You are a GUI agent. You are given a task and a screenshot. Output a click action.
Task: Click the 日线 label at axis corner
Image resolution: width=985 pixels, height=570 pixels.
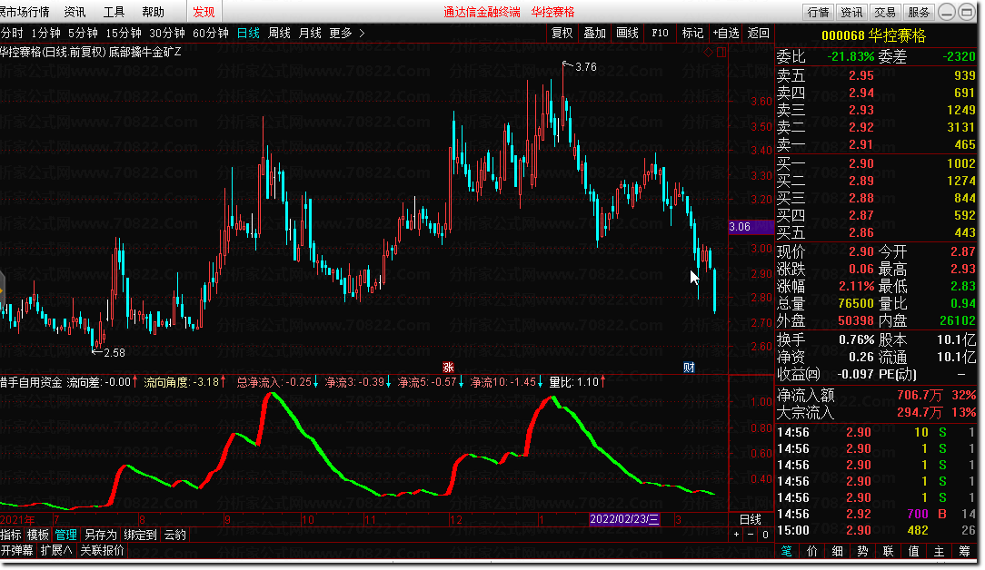(750, 519)
